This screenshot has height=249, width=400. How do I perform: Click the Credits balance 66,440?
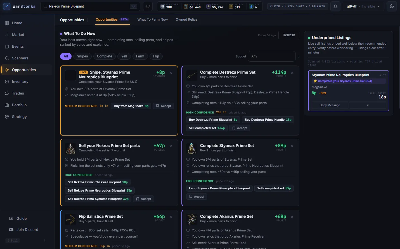click(192, 6)
